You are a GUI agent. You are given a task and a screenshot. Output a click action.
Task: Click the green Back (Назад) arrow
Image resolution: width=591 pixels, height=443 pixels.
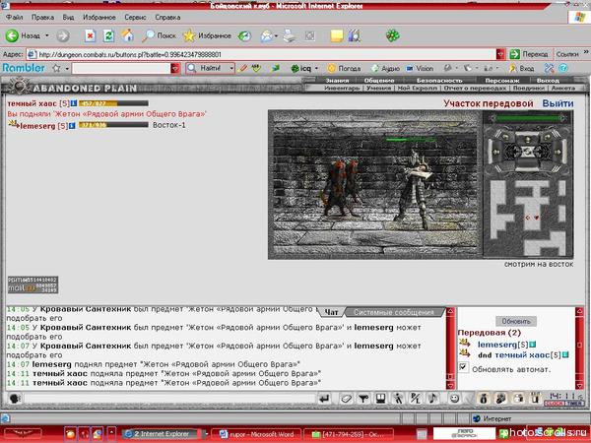pos(12,35)
